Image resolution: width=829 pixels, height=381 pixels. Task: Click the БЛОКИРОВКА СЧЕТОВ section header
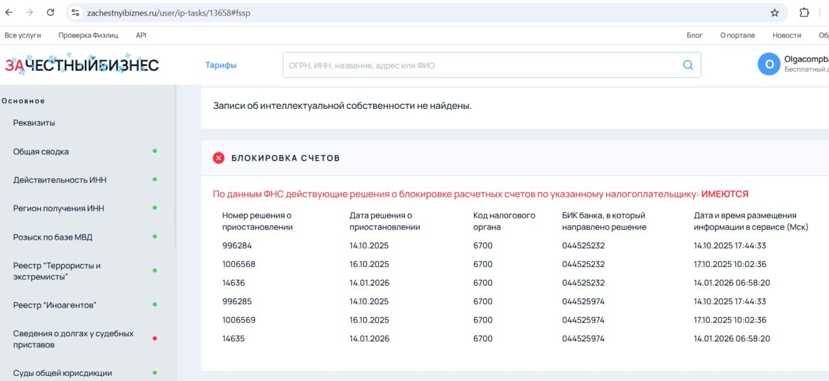click(286, 158)
